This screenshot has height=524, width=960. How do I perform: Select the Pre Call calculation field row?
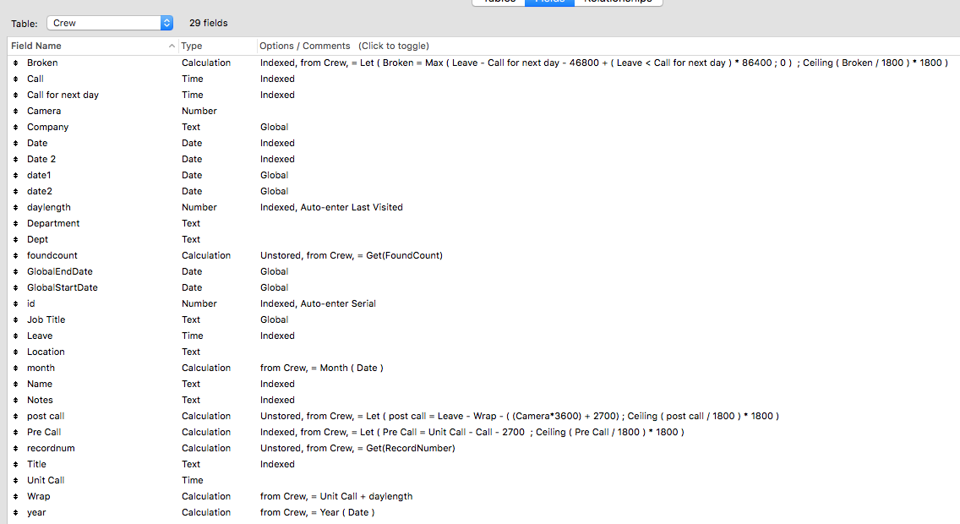tap(483, 432)
